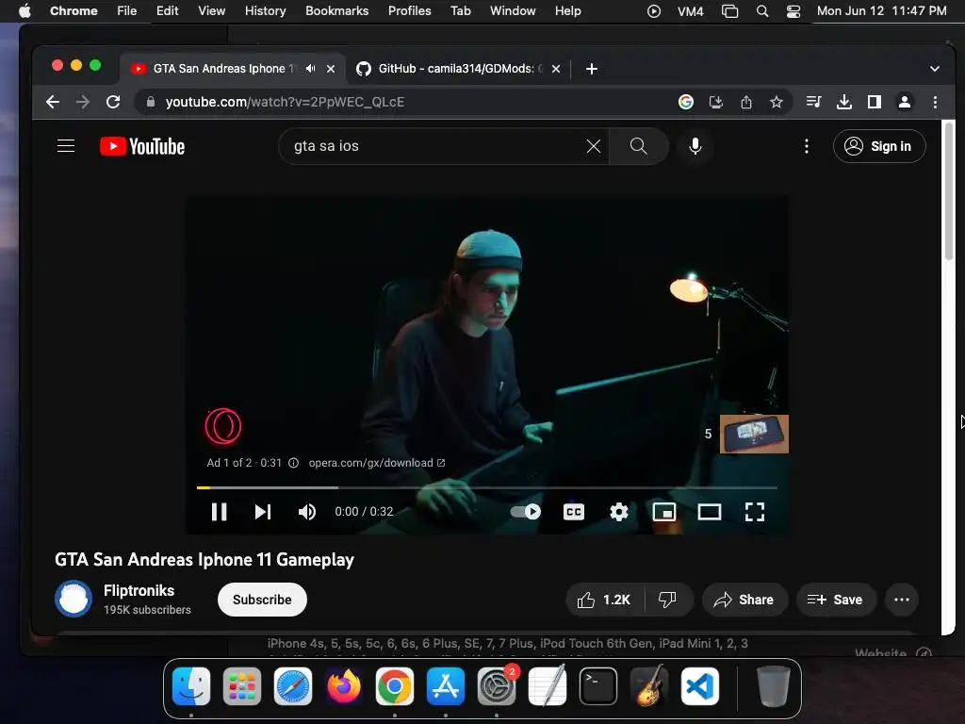Open the Bookmarks menu
The width and height of the screenshot is (965, 724).
click(336, 11)
